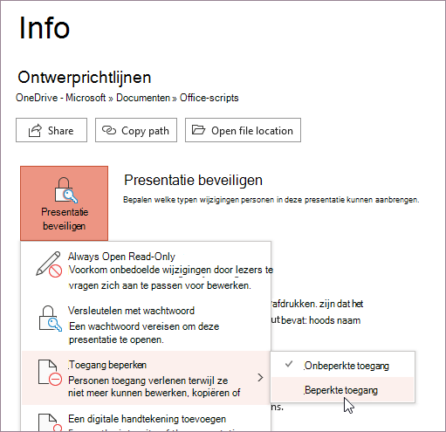Click the padlock icon on Presentatie beveiligen tile
The width and height of the screenshot is (446, 432).
(x=66, y=190)
